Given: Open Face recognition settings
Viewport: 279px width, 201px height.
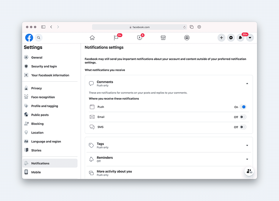Looking at the screenshot, I should pos(43,97).
